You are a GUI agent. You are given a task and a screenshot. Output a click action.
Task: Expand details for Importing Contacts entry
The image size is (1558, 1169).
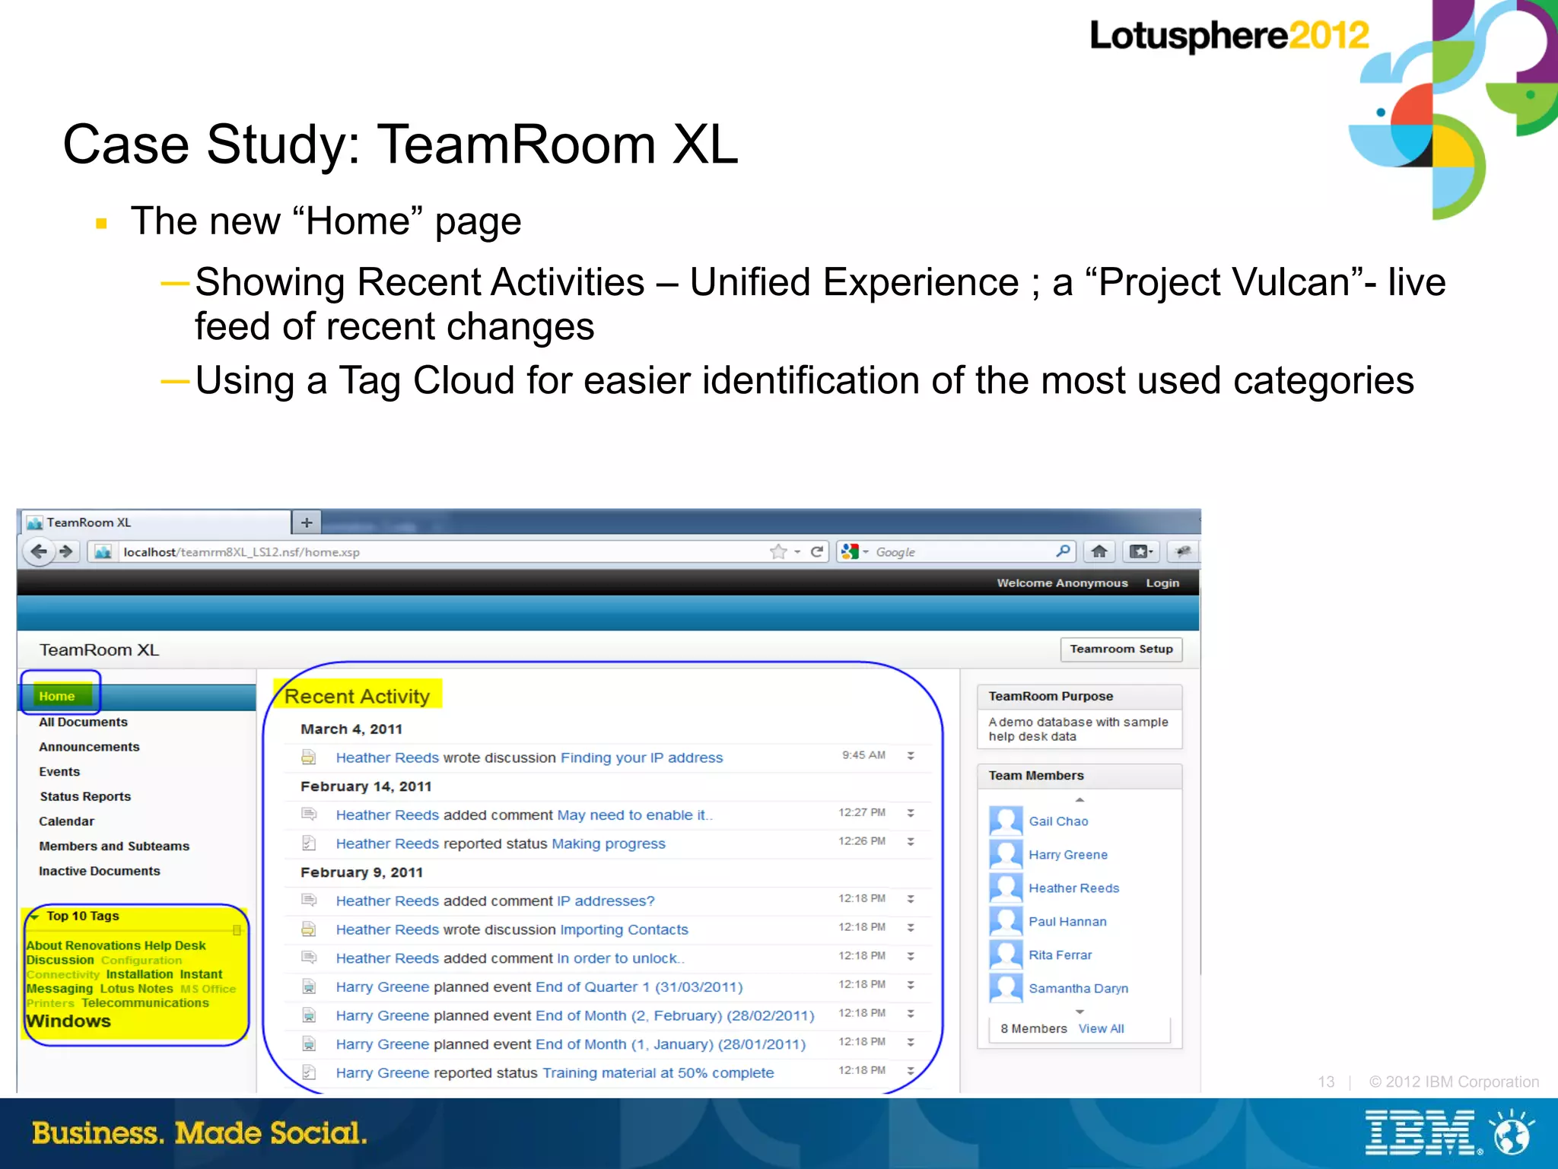coord(911,928)
